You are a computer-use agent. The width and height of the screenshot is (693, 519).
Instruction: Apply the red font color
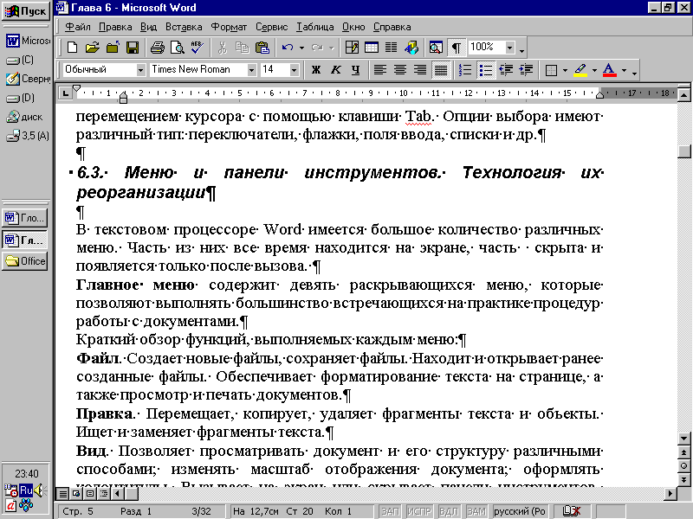(610, 70)
